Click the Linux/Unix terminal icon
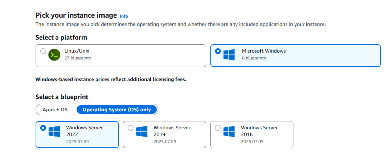Image resolution: width=388 pixels, height=156 pixels. [54, 55]
